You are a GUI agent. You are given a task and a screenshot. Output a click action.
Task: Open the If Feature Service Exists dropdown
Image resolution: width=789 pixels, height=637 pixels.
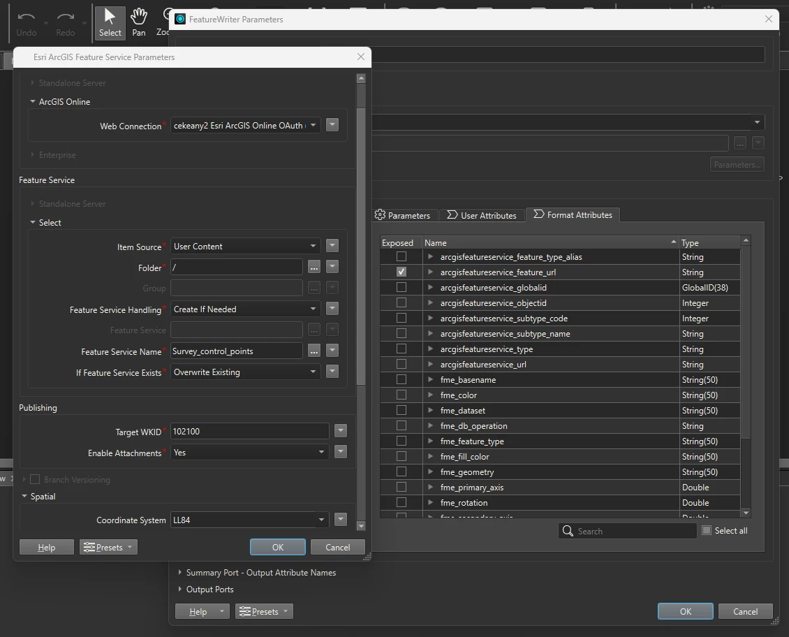pos(245,372)
